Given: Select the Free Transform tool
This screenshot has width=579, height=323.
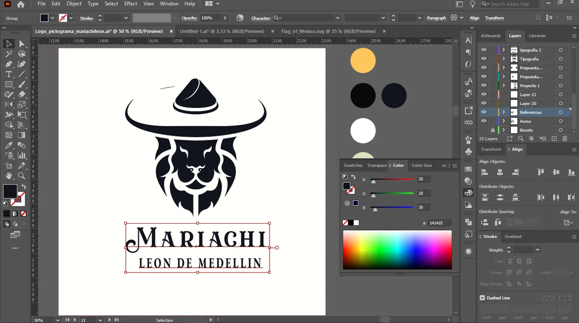Looking at the screenshot, I should click(21, 115).
